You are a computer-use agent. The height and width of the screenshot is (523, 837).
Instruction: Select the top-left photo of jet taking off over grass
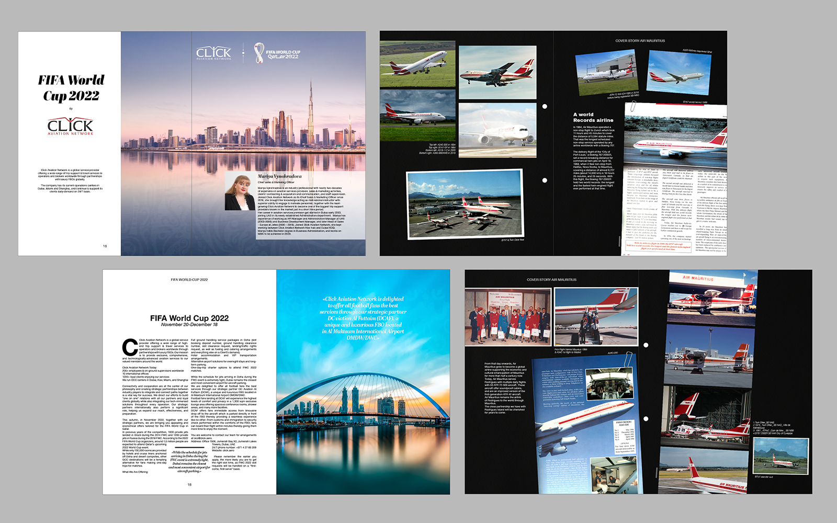(417, 64)
